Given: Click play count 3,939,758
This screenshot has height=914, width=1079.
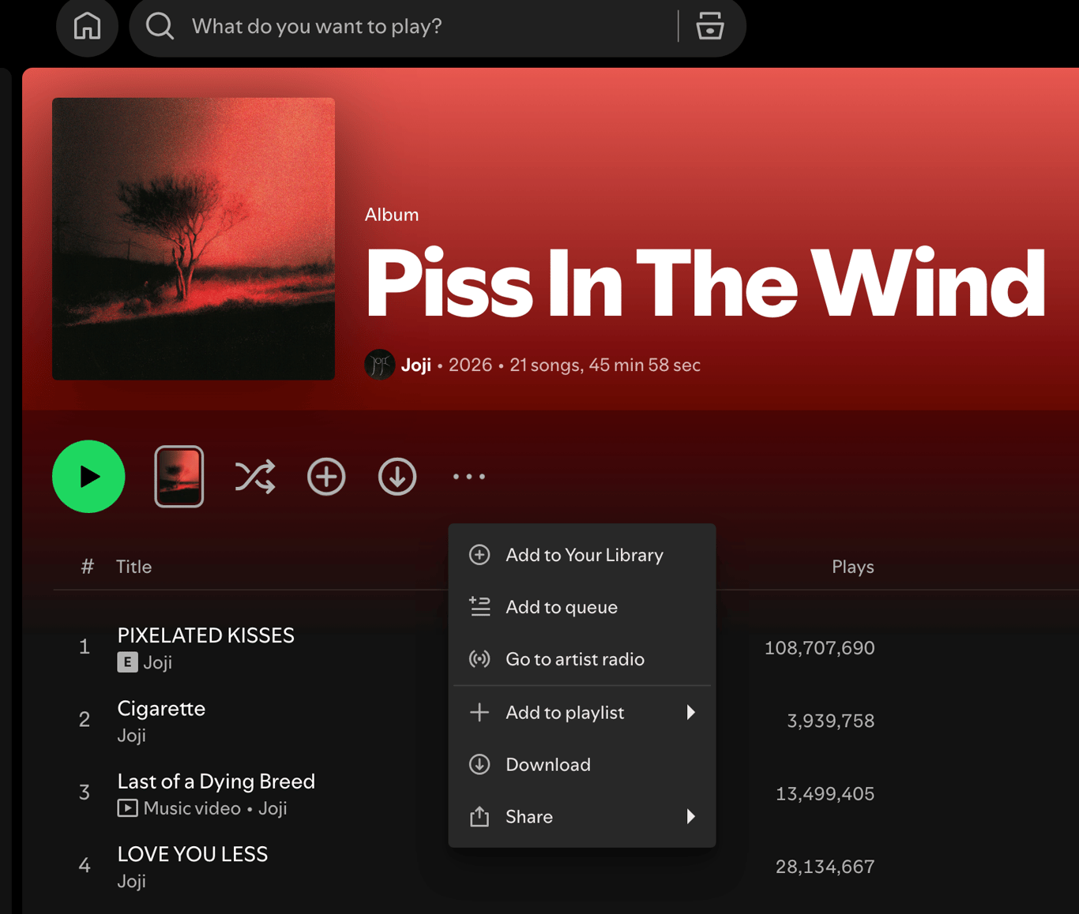Looking at the screenshot, I should point(830,721).
